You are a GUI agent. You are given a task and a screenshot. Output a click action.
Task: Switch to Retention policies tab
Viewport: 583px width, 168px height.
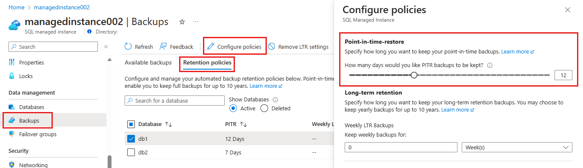207,63
